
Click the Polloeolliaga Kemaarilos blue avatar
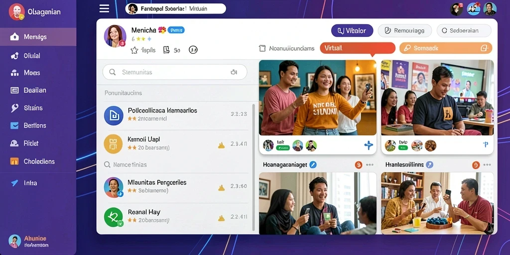click(x=114, y=116)
